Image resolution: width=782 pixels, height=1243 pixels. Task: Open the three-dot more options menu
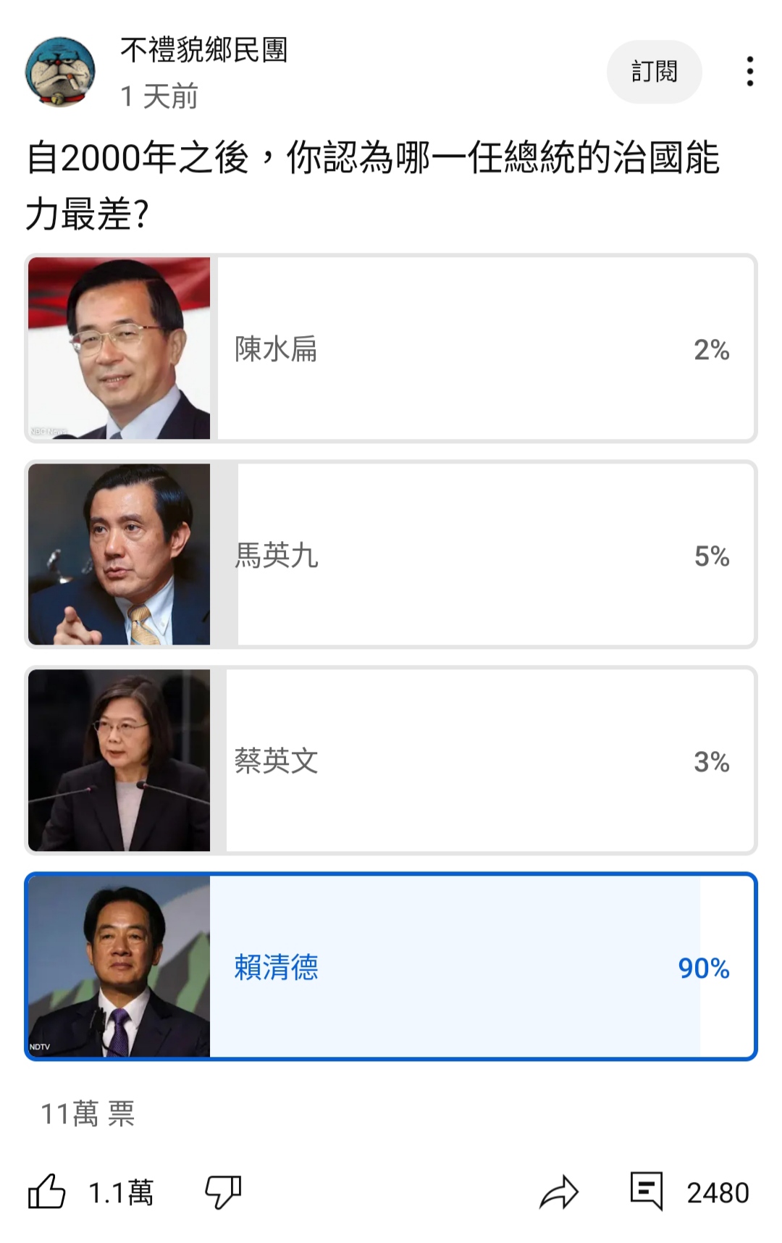750,72
